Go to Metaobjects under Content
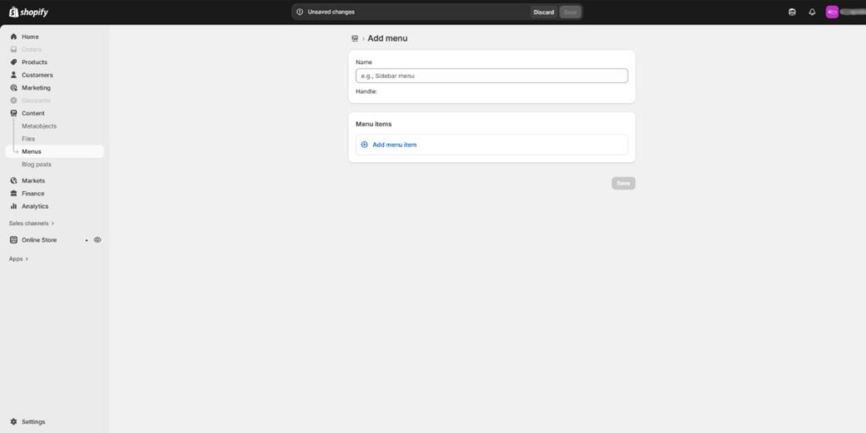 tap(39, 126)
